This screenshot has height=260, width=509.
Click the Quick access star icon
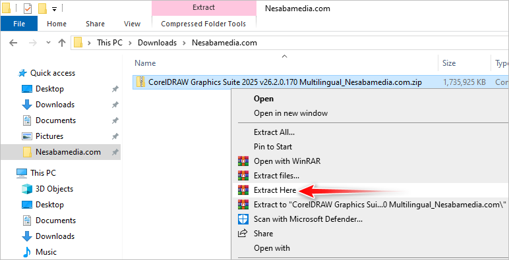(22, 73)
